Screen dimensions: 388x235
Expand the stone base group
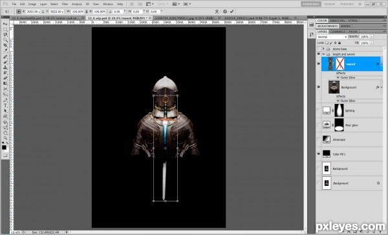[323, 49]
